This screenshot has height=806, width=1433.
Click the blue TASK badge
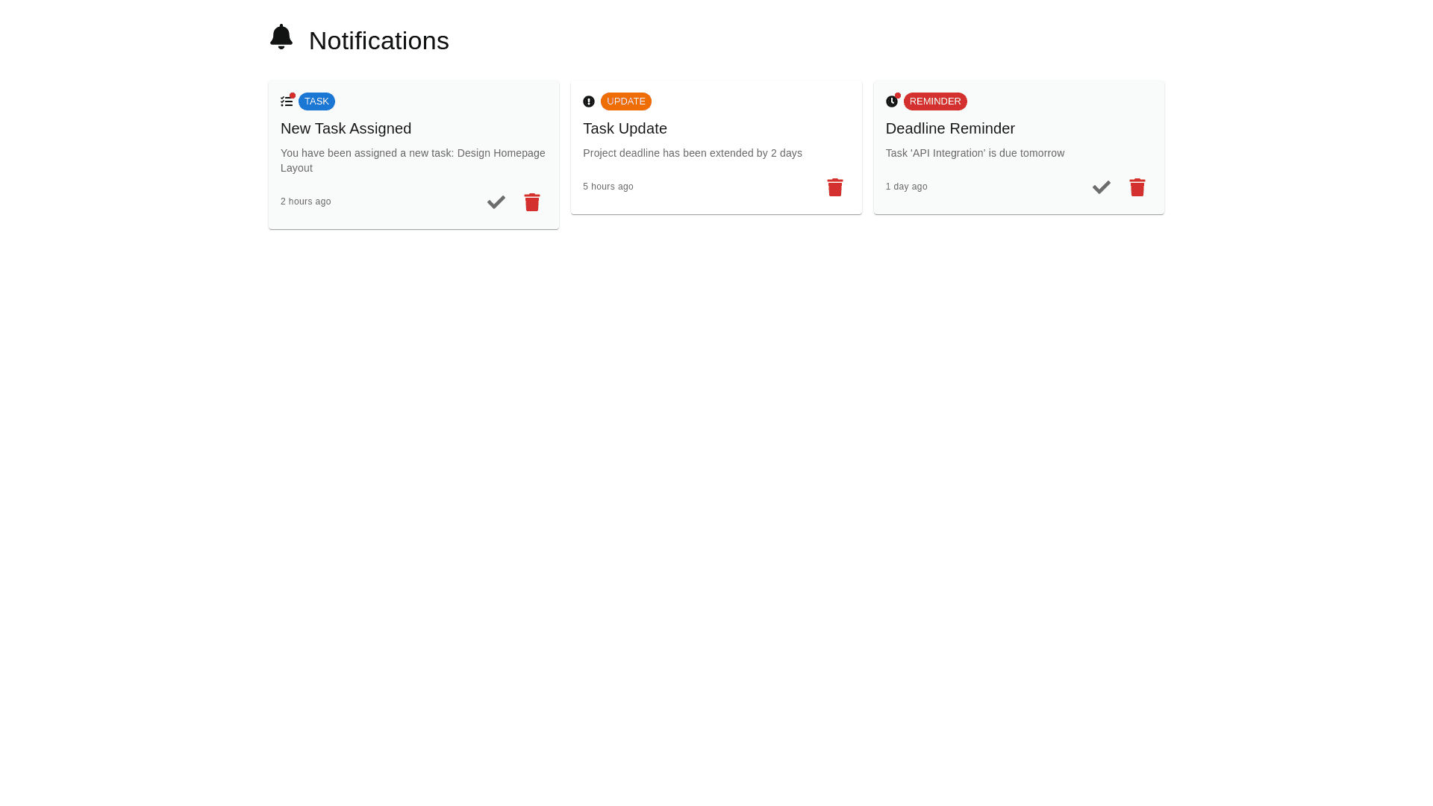tap(316, 101)
